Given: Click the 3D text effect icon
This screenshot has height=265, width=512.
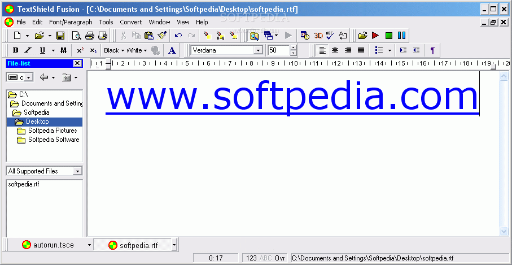Looking at the screenshot, I should point(318,35).
